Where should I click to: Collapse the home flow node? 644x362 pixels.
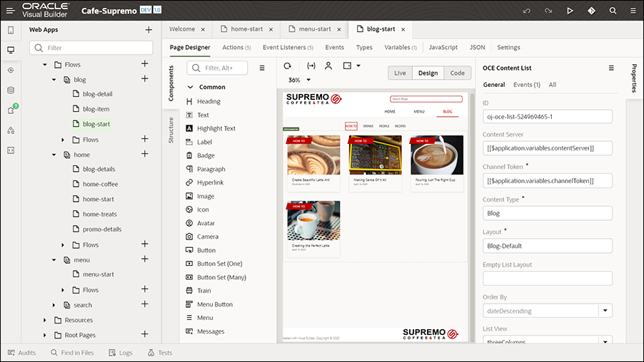[x=54, y=155]
